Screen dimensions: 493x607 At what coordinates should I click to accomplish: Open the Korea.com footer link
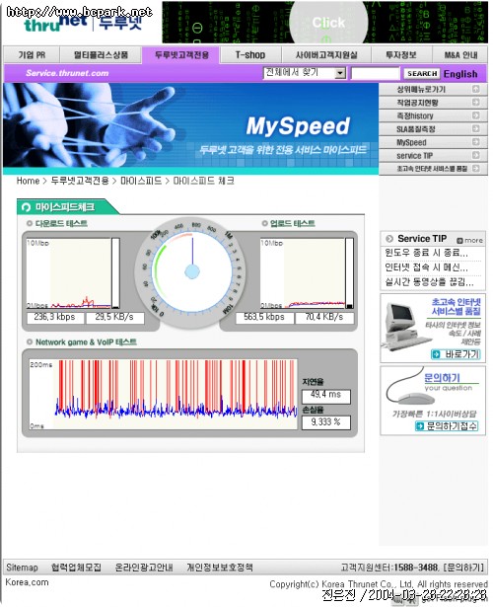point(27,582)
